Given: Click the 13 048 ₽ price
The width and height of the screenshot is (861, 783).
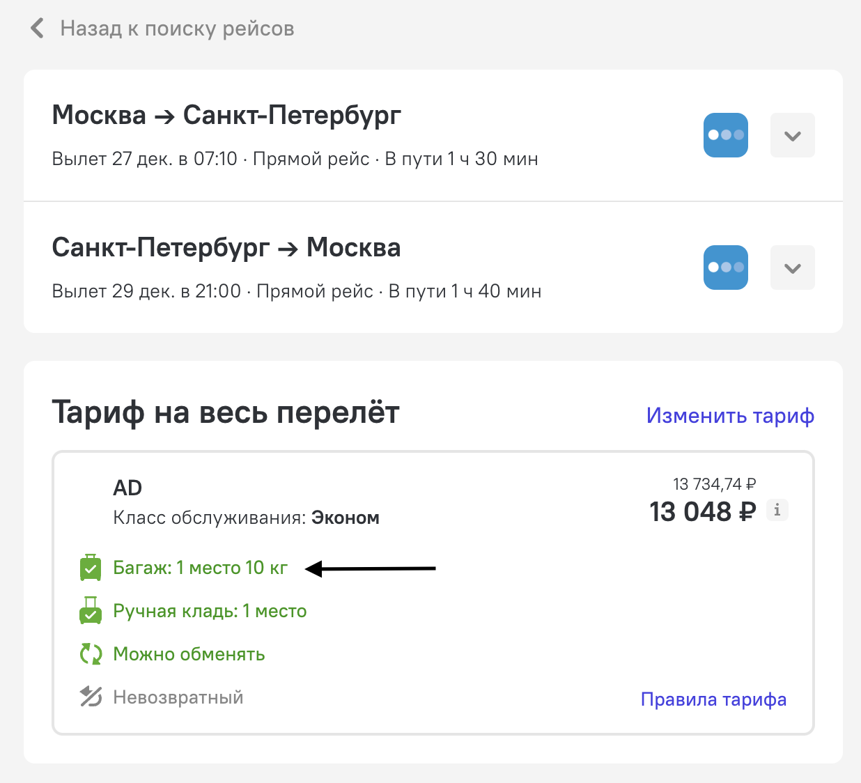Looking at the screenshot, I should [702, 511].
